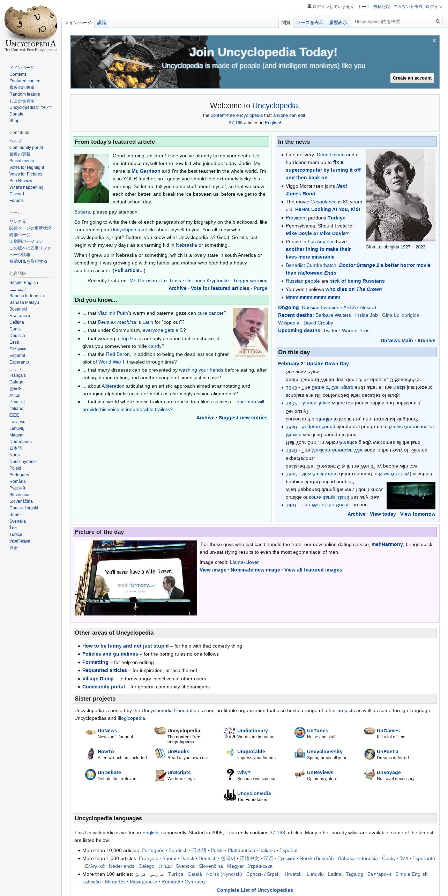Select the メインページ tab

coord(78,23)
